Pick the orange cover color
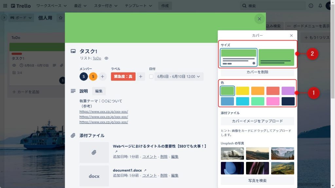Image resolution: width=335 pixels, height=188 pixels. click(x=258, y=91)
